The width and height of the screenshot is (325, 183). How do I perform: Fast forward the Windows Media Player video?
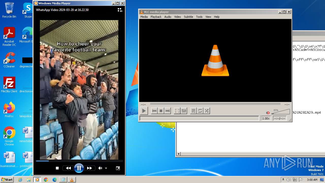(89, 168)
